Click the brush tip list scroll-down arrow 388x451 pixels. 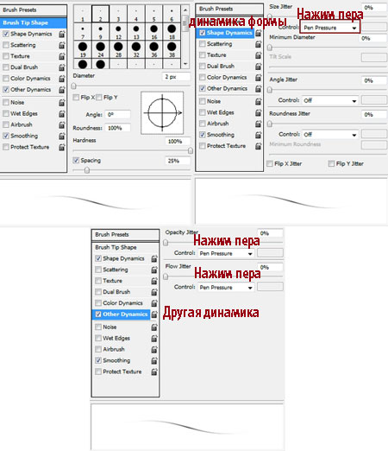[185, 64]
